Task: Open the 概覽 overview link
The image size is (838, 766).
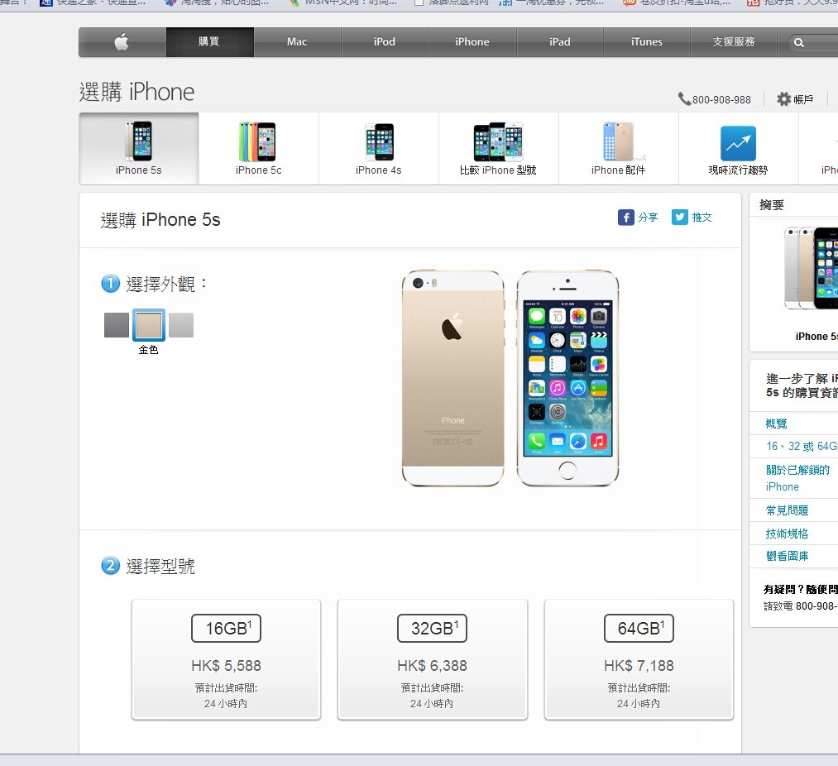Action: (x=776, y=424)
